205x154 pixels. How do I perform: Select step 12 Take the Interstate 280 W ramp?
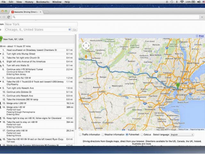coord(37,99)
